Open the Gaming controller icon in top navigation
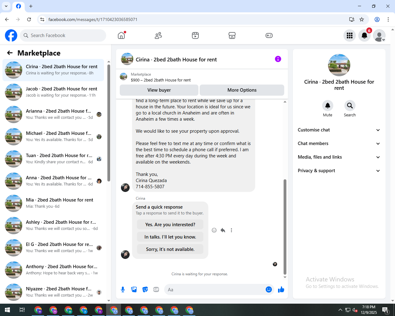The height and width of the screenshot is (316, 395). (x=269, y=35)
